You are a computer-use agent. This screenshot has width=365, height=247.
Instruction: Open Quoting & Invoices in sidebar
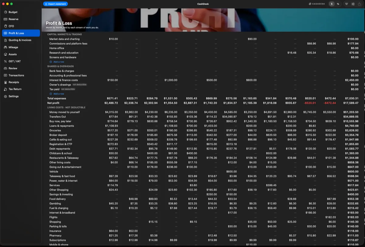pos(21,40)
